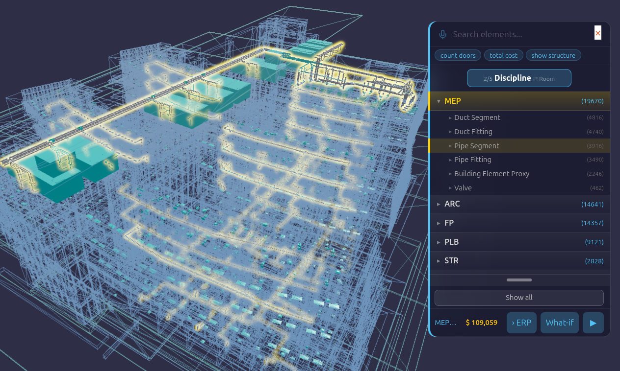Click the Valve count (462)
Image resolution: width=620 pixels, height=371 pixels.
click(597, 188)
